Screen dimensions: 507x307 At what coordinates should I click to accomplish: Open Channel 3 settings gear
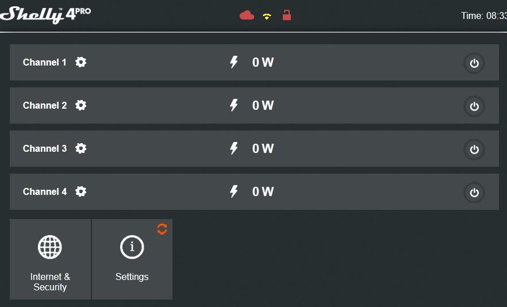click(x=81, y=148)
